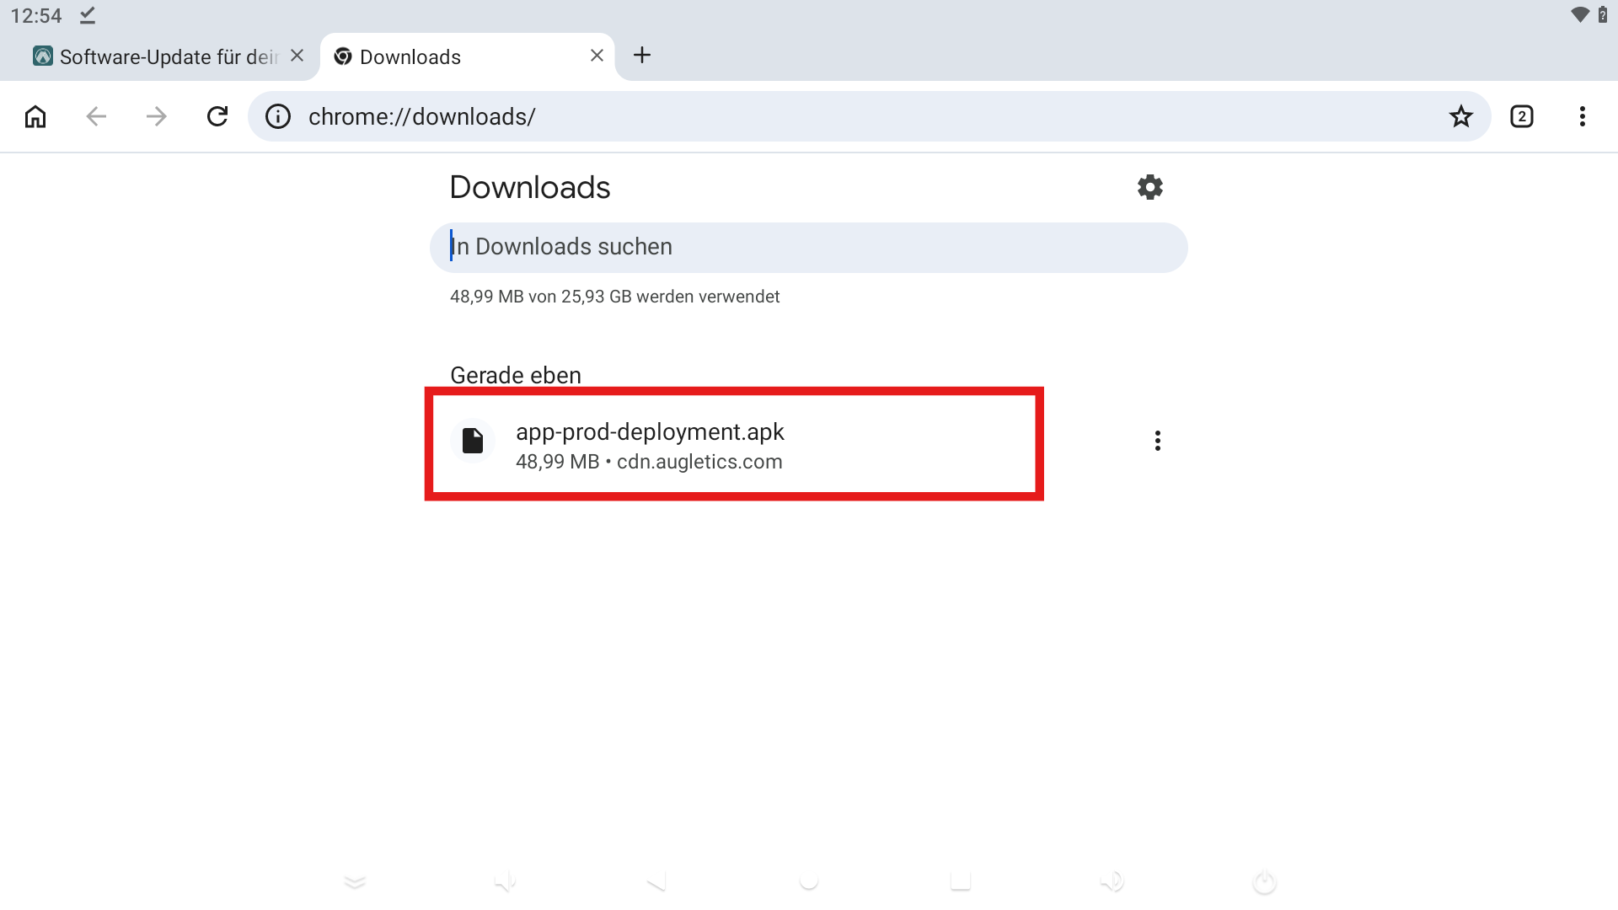Screen dimensions: 1618x910
Task: Click the forward navigation arrow
Action: pos(157,116)
